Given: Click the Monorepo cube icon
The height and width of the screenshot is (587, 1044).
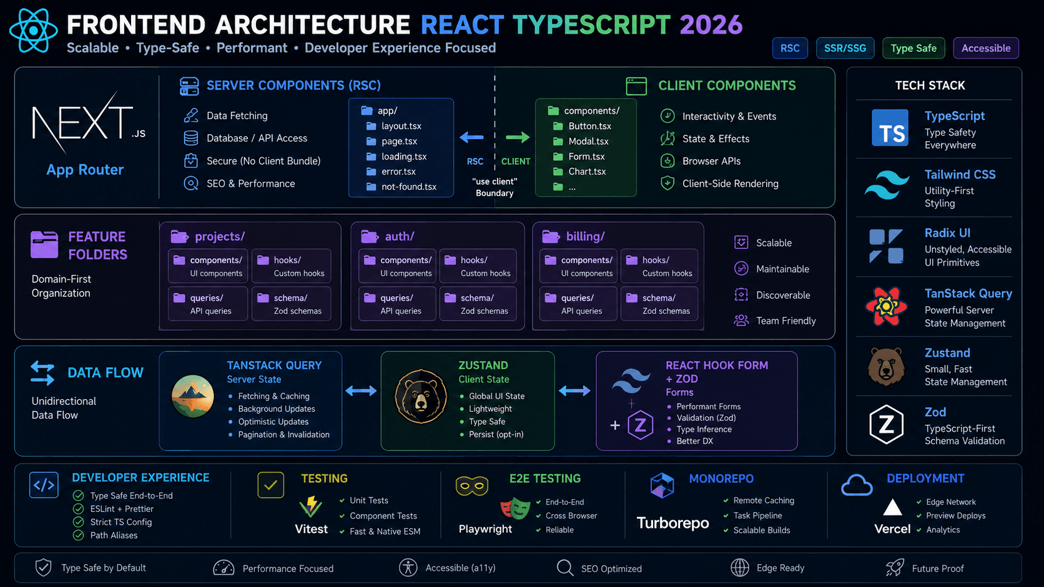Looking at the screenshot, I should (662, 485).
